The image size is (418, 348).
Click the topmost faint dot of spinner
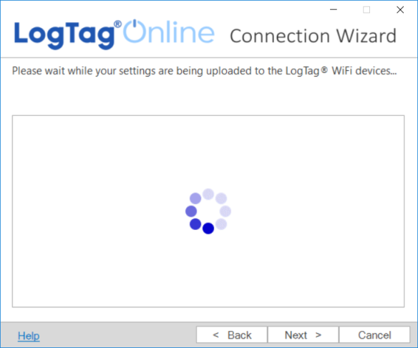click(x=208, y=194)
